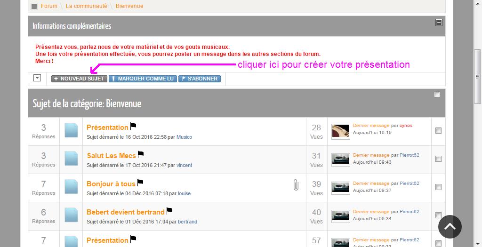Open the dropdown arrow left of Nouveau Sujet
482x247 pixels.
(37, 78)
